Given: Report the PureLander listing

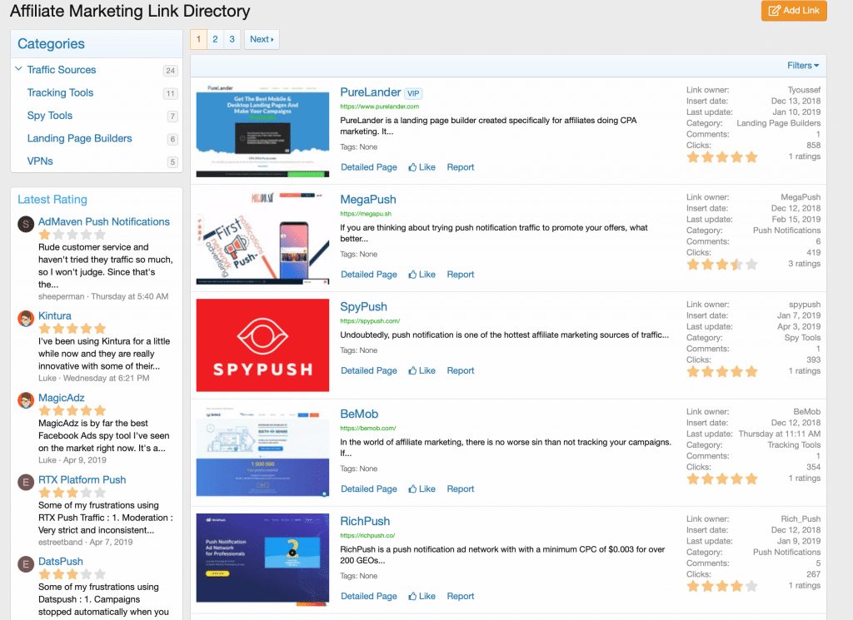Looking at the screenshot, I should click(x=460, y=167).
